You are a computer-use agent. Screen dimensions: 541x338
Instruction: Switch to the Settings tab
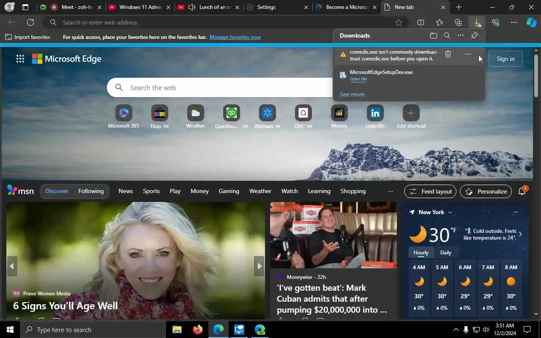pos(277,7)
